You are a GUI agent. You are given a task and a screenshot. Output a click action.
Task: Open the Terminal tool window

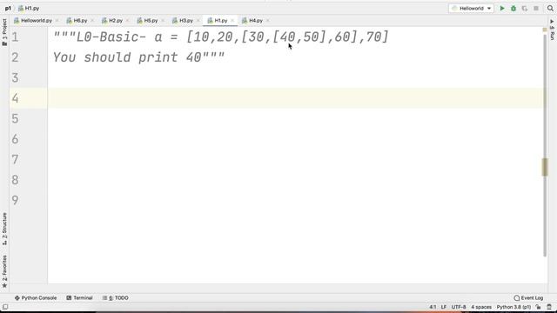tap(79, 297)
